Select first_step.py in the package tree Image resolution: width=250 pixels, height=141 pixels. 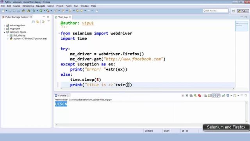19,35
